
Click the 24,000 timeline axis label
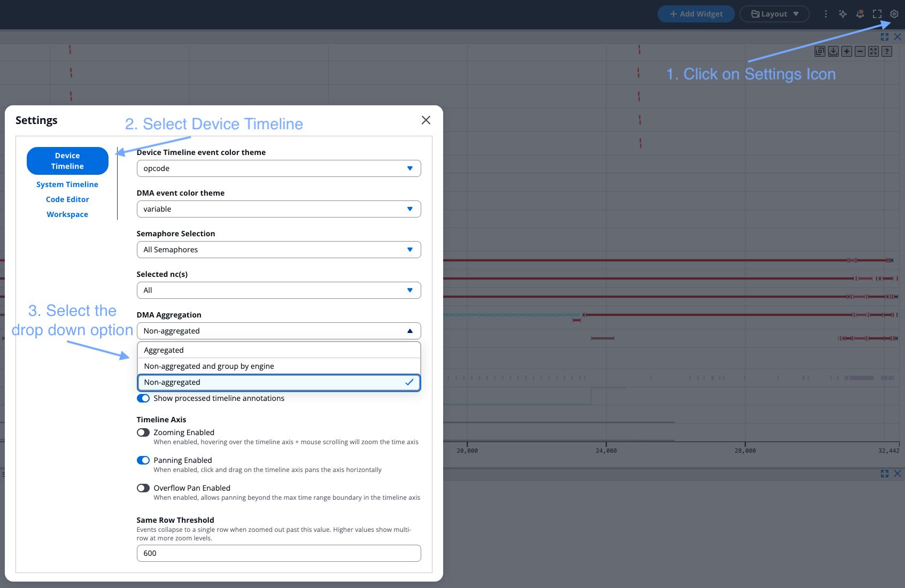point(606,451)
